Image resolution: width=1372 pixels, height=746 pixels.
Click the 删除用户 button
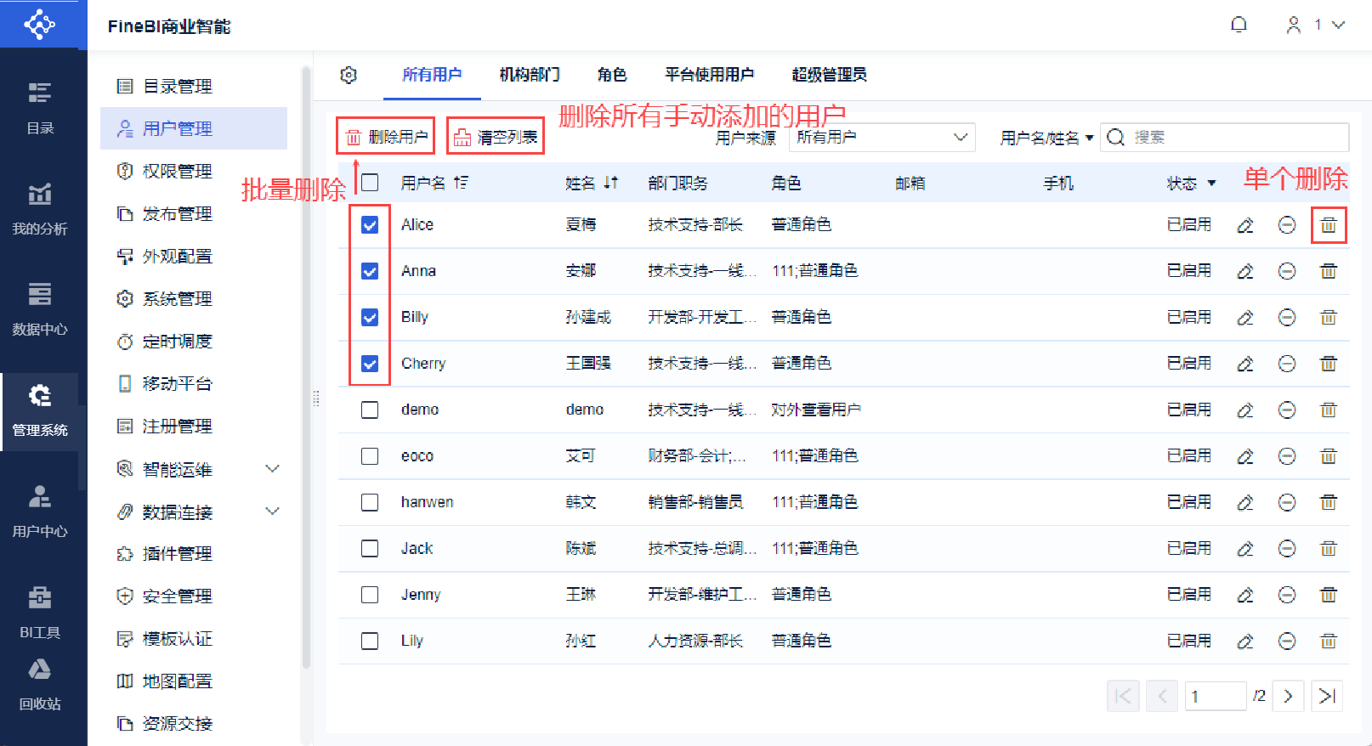[x=386, y=137]
